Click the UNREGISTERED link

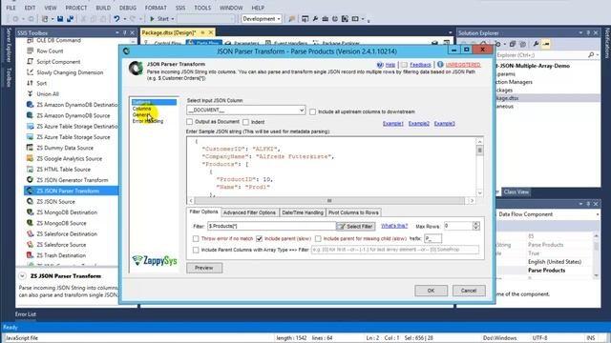[x=463, y=65]
